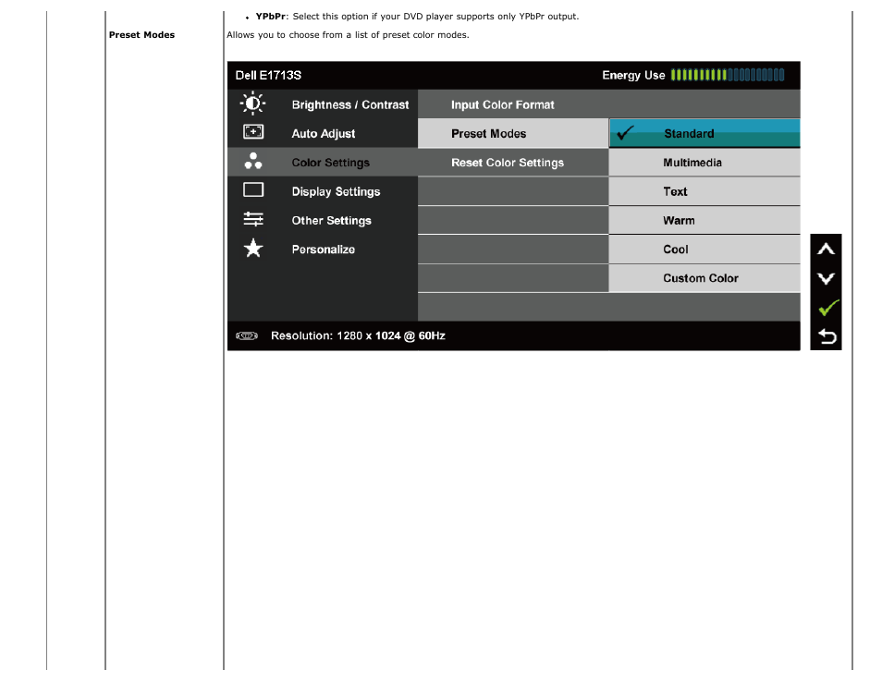Viewport: 882px width, 682px height.
Task: Click the Other Settings sliders icon
Action: click(253, 220)
